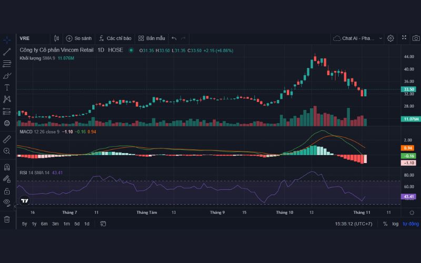421x263 pixels.
Task: Toggle log scale on price axis
Action: pos(395,224)
